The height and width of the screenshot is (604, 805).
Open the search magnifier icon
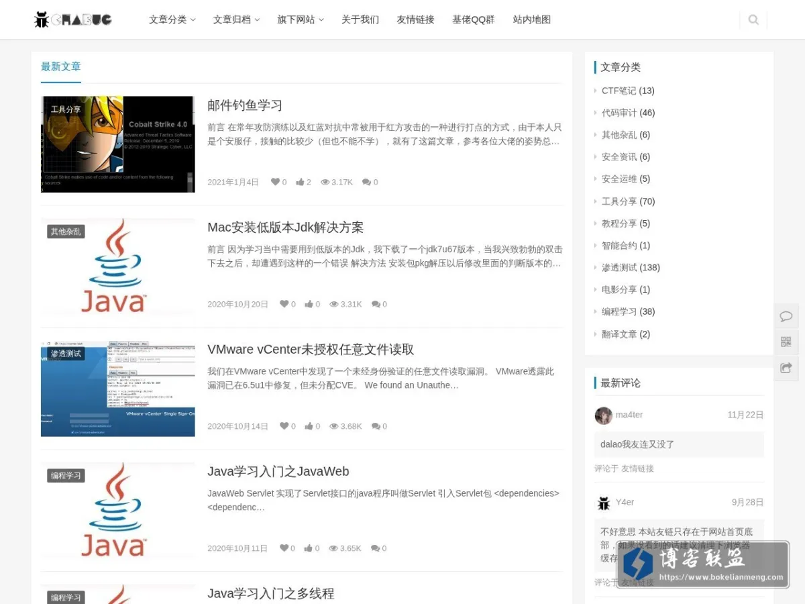[x=753, y=20]
